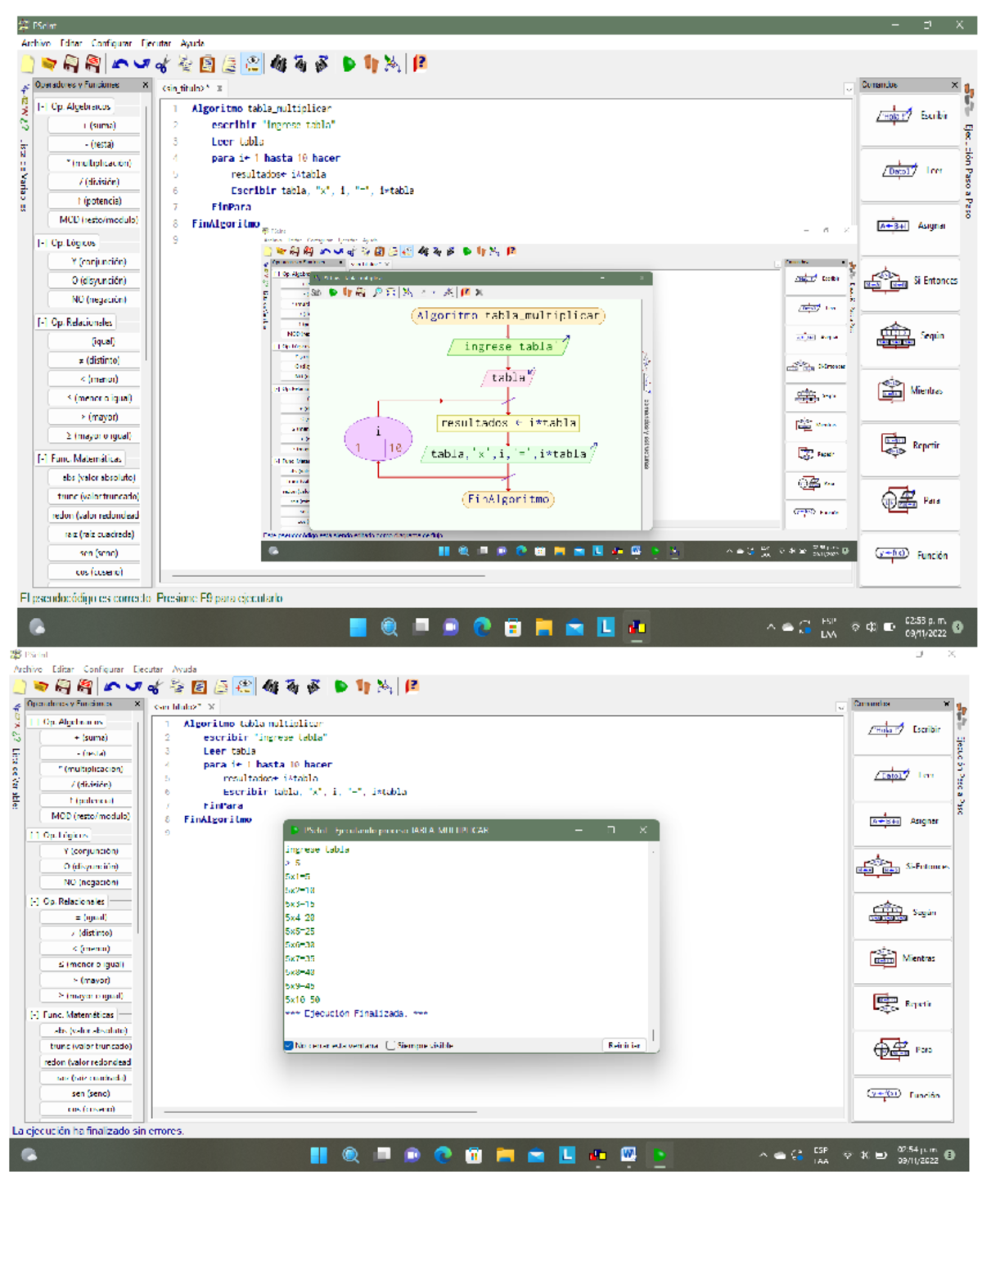The image size is (982, 1271).
Task: Insert the Mientras command in the top window
Action: point(910,390)
